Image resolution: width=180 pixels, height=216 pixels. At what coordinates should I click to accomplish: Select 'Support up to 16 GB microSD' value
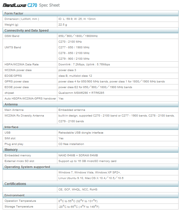pos(87,161)
